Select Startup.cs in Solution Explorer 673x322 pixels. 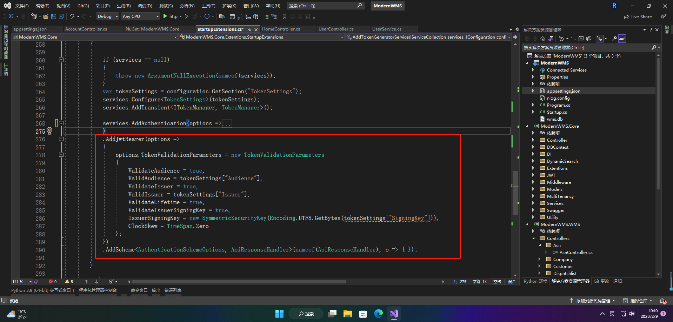pos(557,112)
